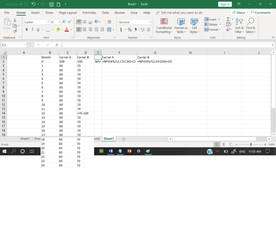The height and width of the screenshot is (239, 276).
Task: Click the Save icon in quick access toolbar
Action: pyautogui.click(x=51, y=4)
